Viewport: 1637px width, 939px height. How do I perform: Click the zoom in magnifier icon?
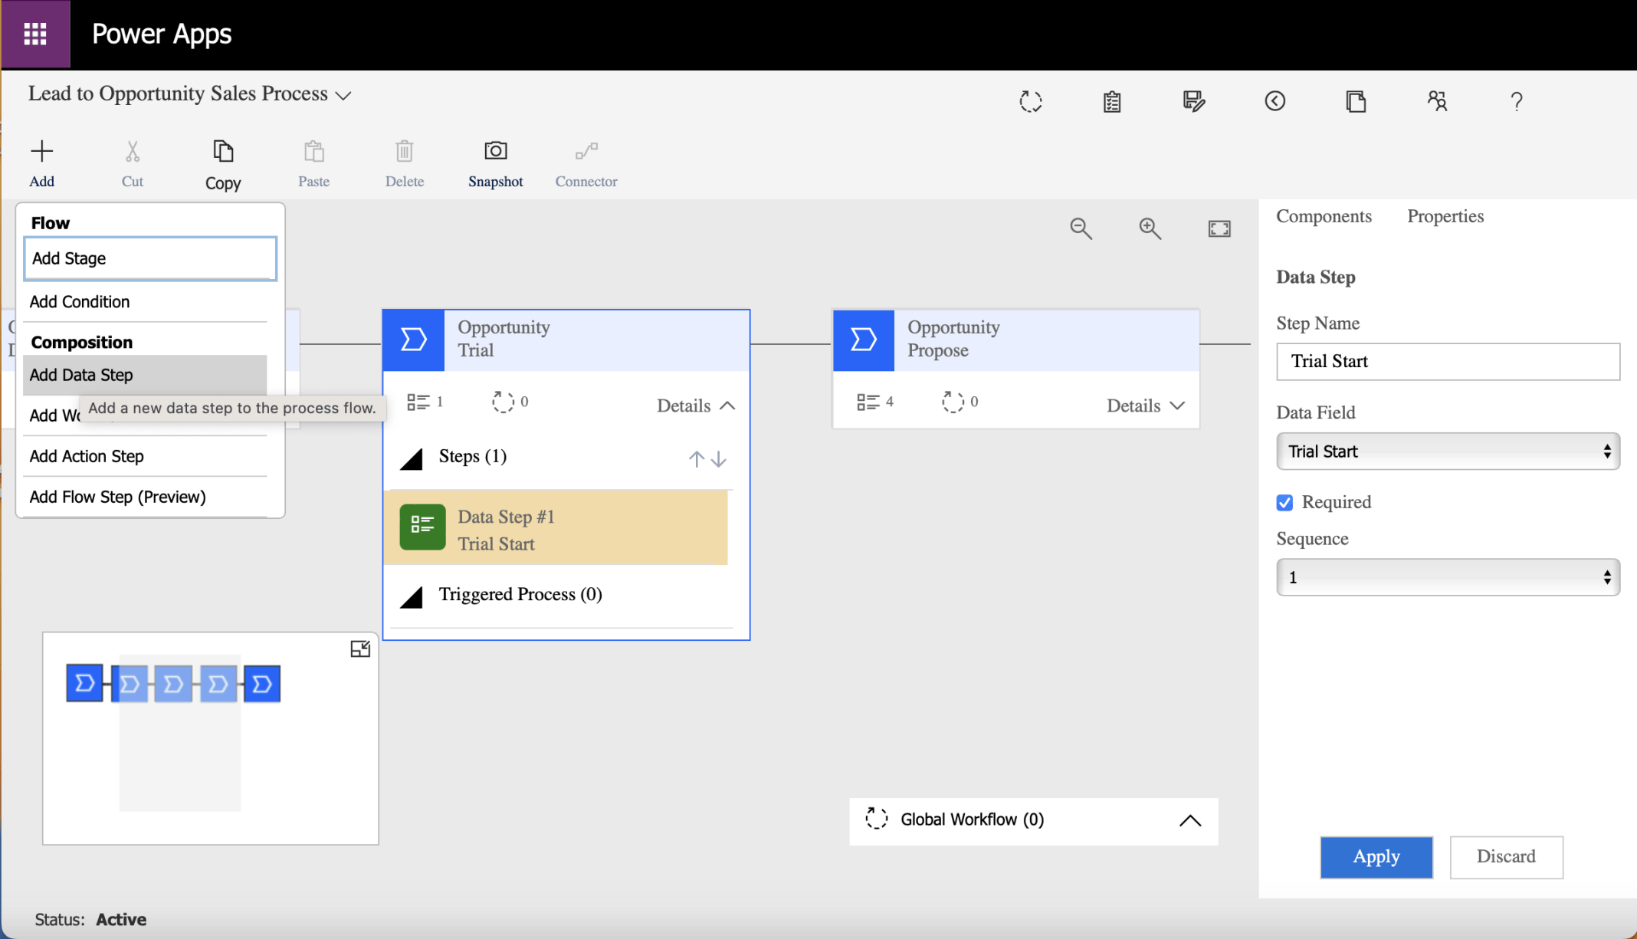tap(1150, 228)
